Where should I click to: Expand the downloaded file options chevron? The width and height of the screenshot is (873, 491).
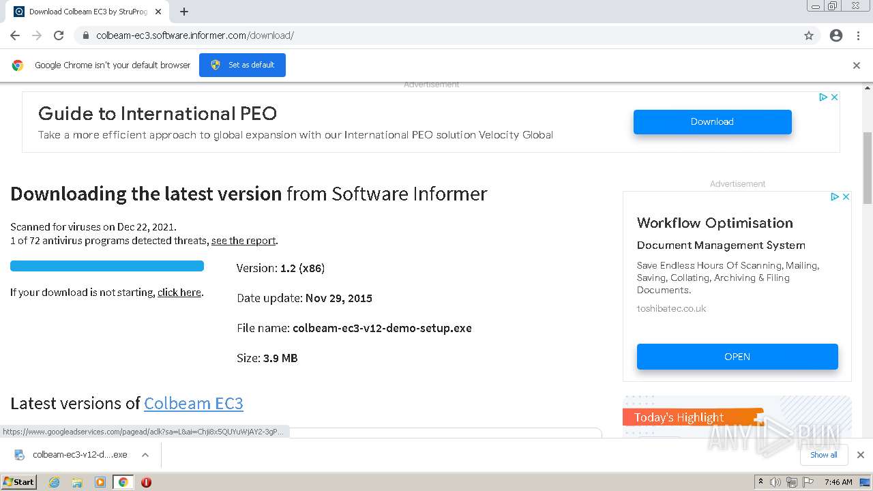(145, 455)
